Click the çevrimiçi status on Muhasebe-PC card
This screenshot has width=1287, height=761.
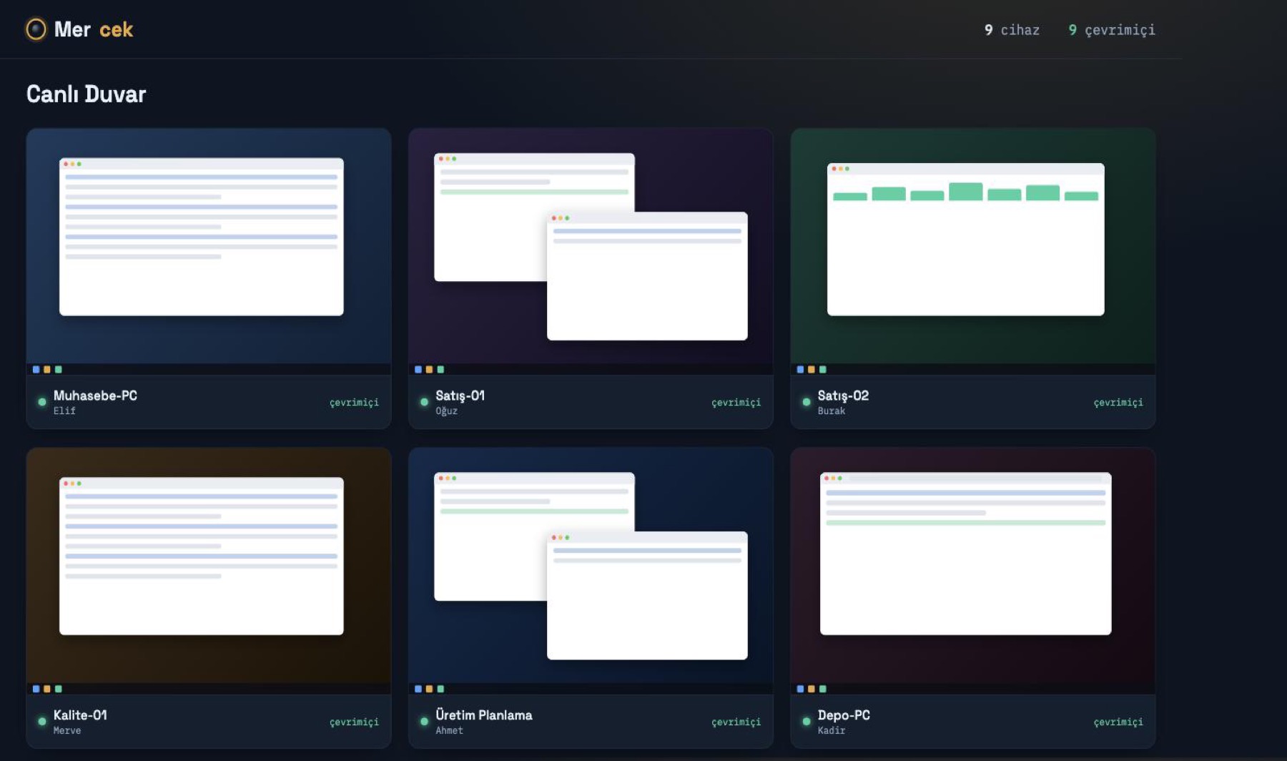pos(354,403)
